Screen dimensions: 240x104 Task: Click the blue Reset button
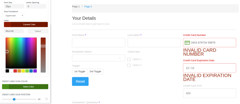[x=80, y=81]
